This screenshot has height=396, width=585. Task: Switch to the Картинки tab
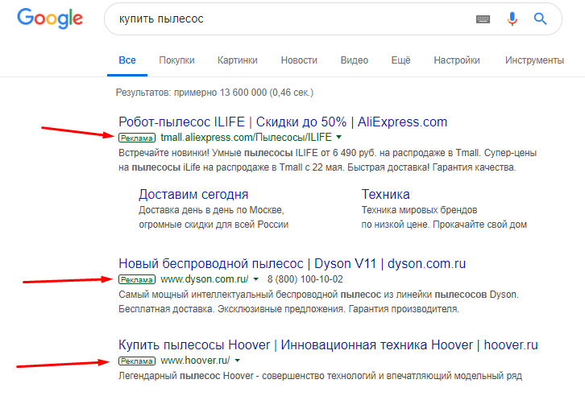pos(237,60)
